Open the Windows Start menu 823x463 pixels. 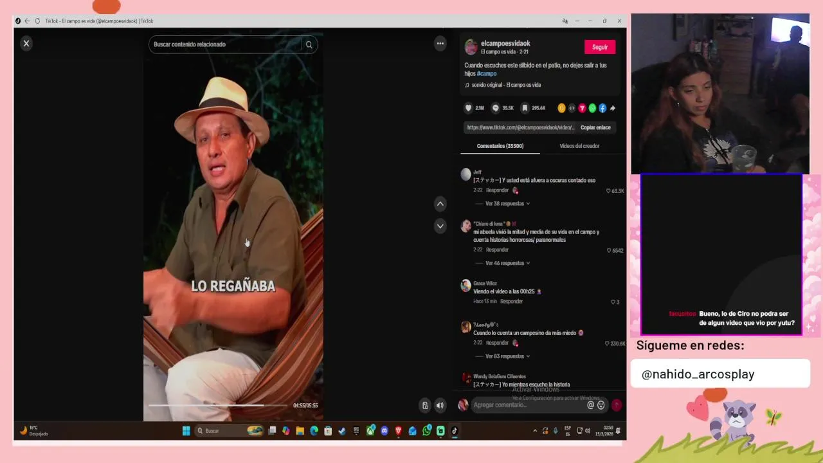(186, 431)
